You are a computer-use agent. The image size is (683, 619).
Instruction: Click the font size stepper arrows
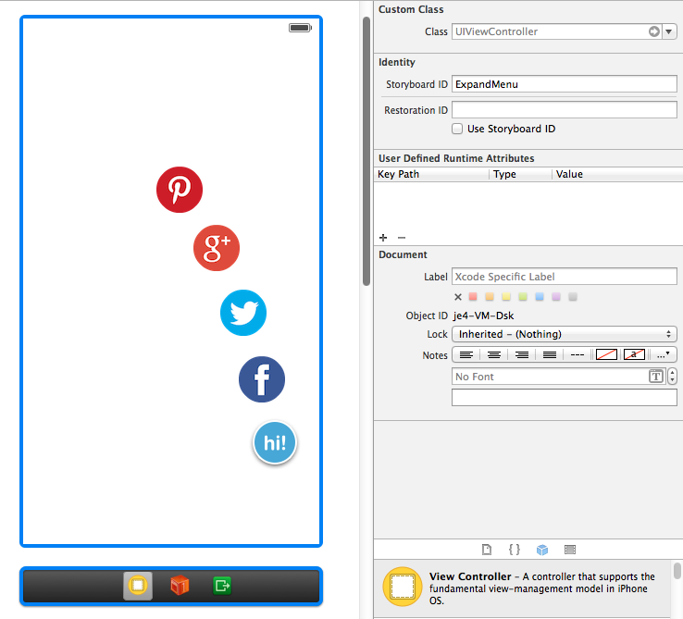(672, 377)
